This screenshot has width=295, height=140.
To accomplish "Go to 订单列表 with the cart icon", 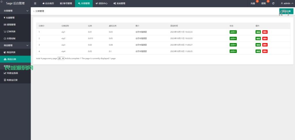I will (11, 31).
